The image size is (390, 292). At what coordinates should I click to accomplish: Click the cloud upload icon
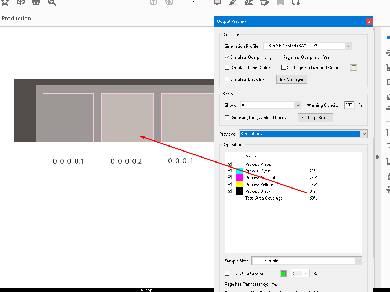coord(21,2)
